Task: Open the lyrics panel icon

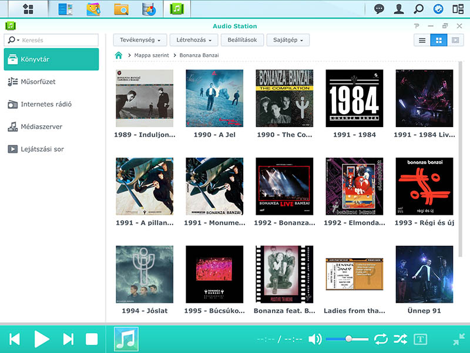Action: pos(420,339)
